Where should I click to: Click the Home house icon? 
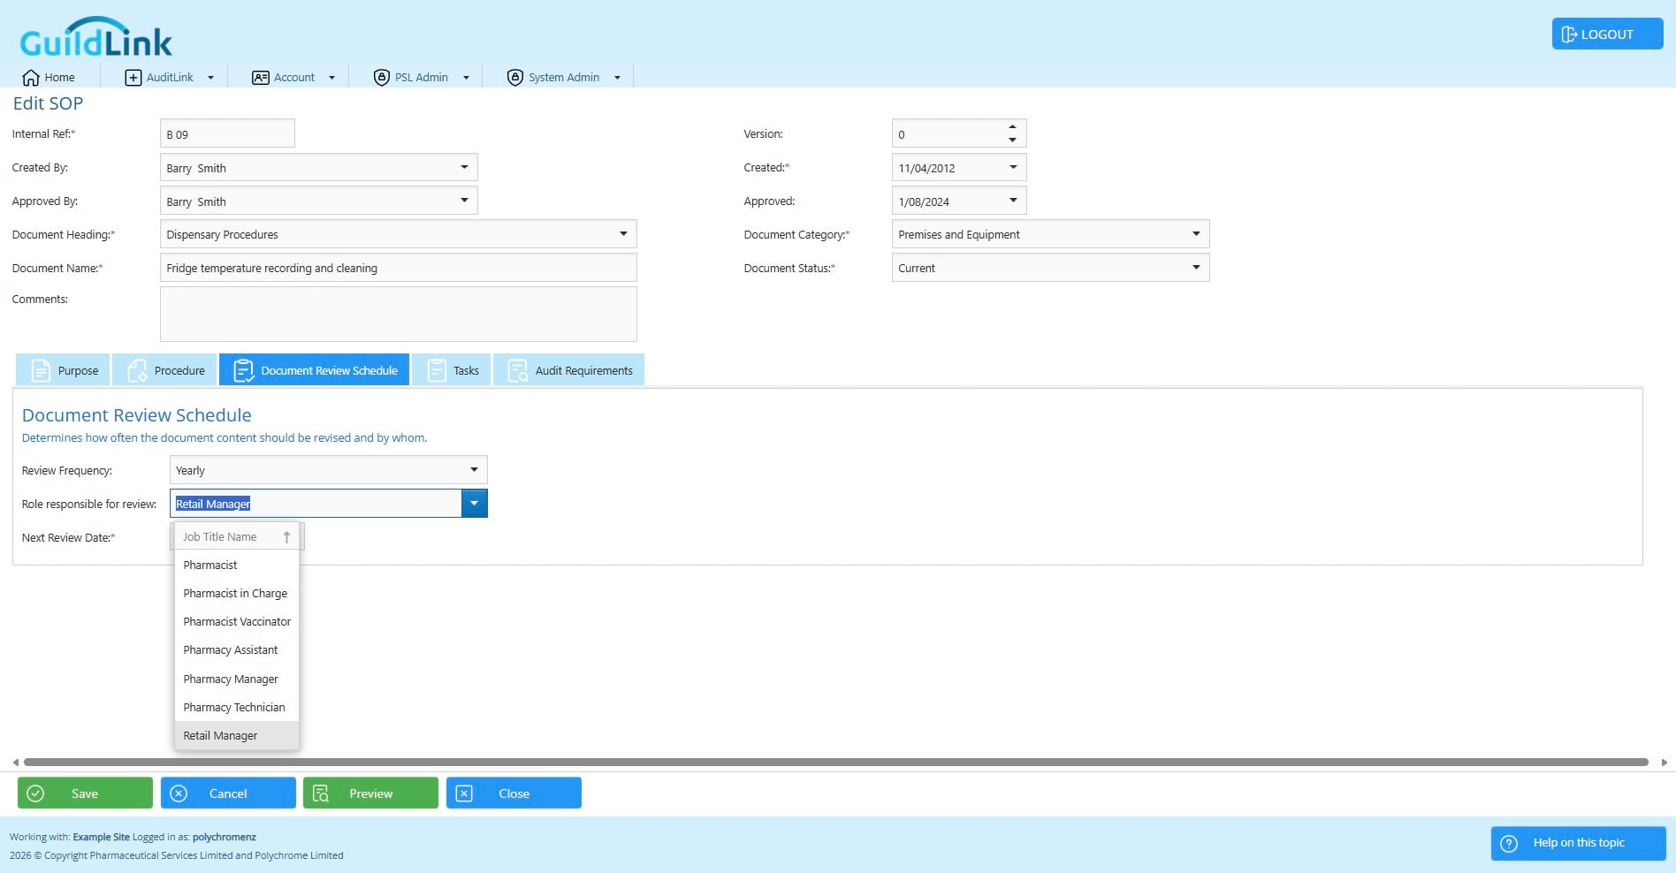(31, 78)
